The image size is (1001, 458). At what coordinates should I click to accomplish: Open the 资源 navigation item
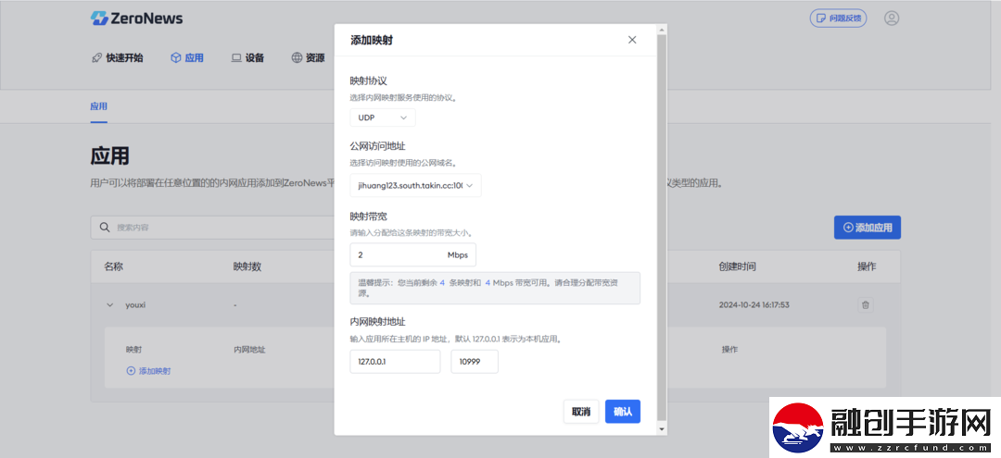pyautogui.click(x=308, y=58)
